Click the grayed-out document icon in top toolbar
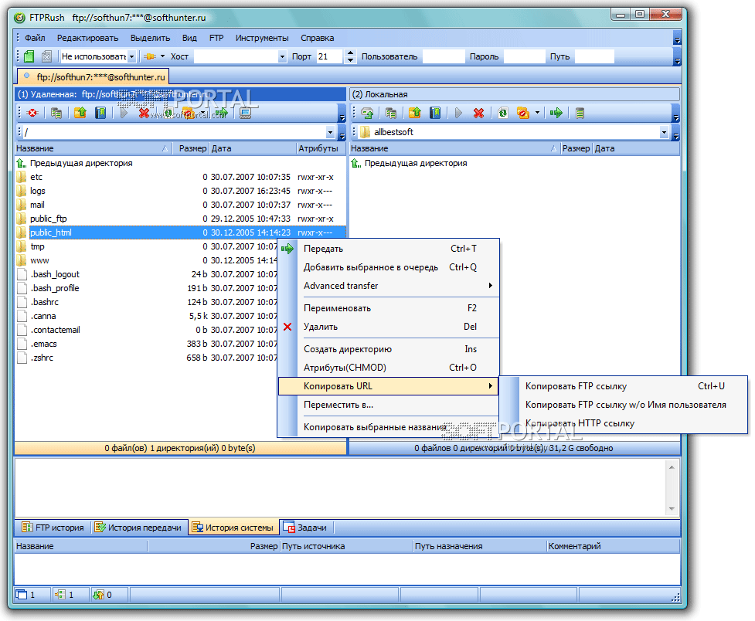This screenshot has width=755, height=621. coord(46,56)
